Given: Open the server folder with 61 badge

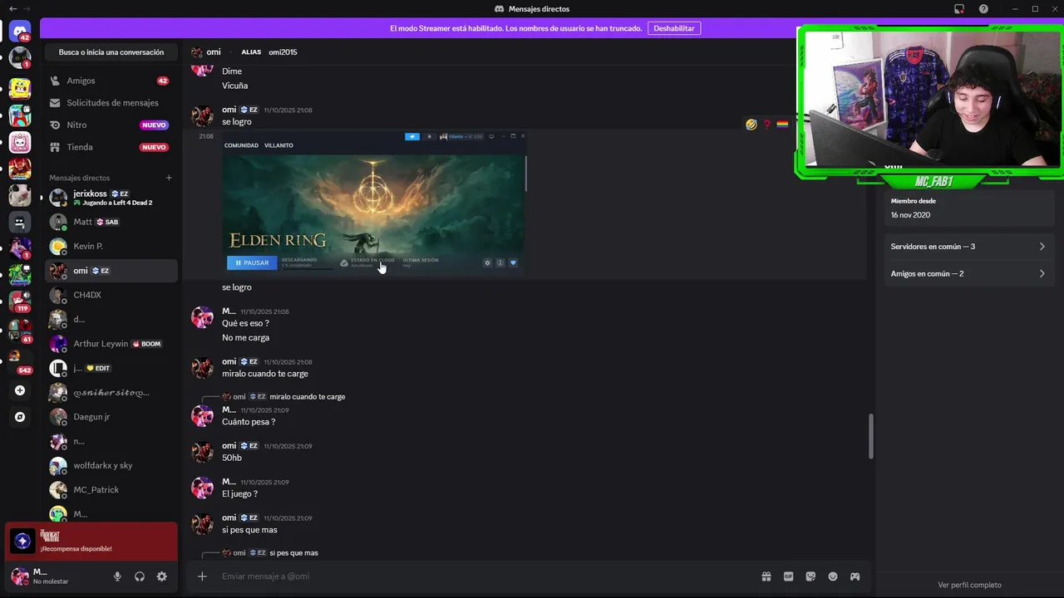Looking at the screenshot, I should tap(20, 331).
